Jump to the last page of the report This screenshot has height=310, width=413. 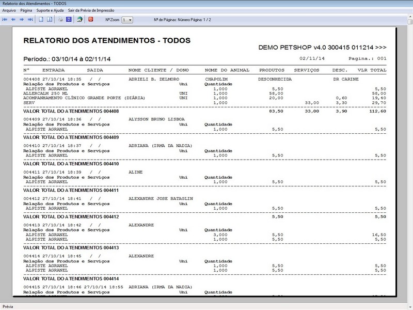[x=30, y=19]
